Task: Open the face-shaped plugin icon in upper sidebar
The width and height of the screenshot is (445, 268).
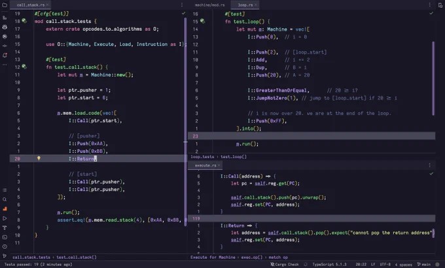Action: [x=5, y=27]
